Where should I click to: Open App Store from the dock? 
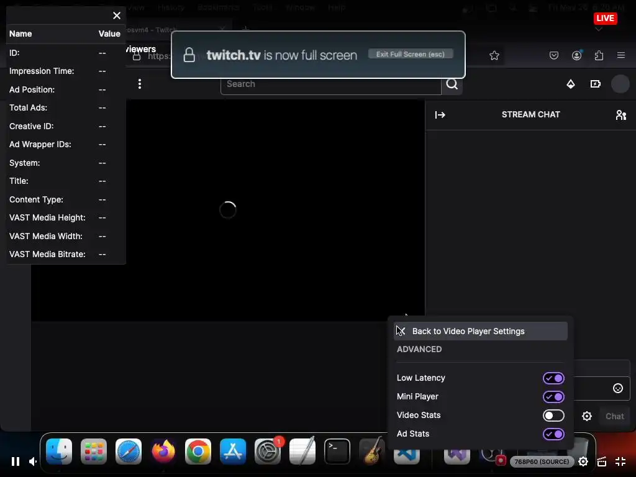[x=233, y=451]
